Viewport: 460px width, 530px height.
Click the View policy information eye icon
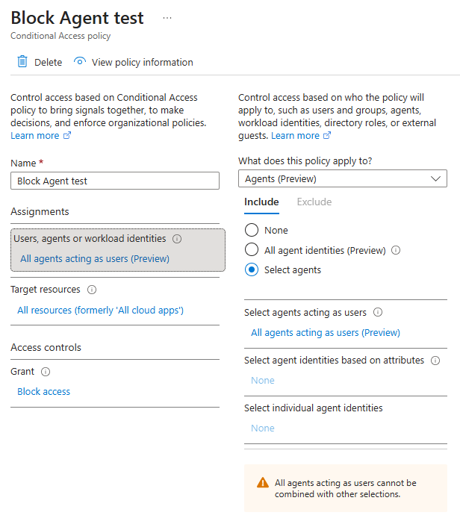[80, 62]
